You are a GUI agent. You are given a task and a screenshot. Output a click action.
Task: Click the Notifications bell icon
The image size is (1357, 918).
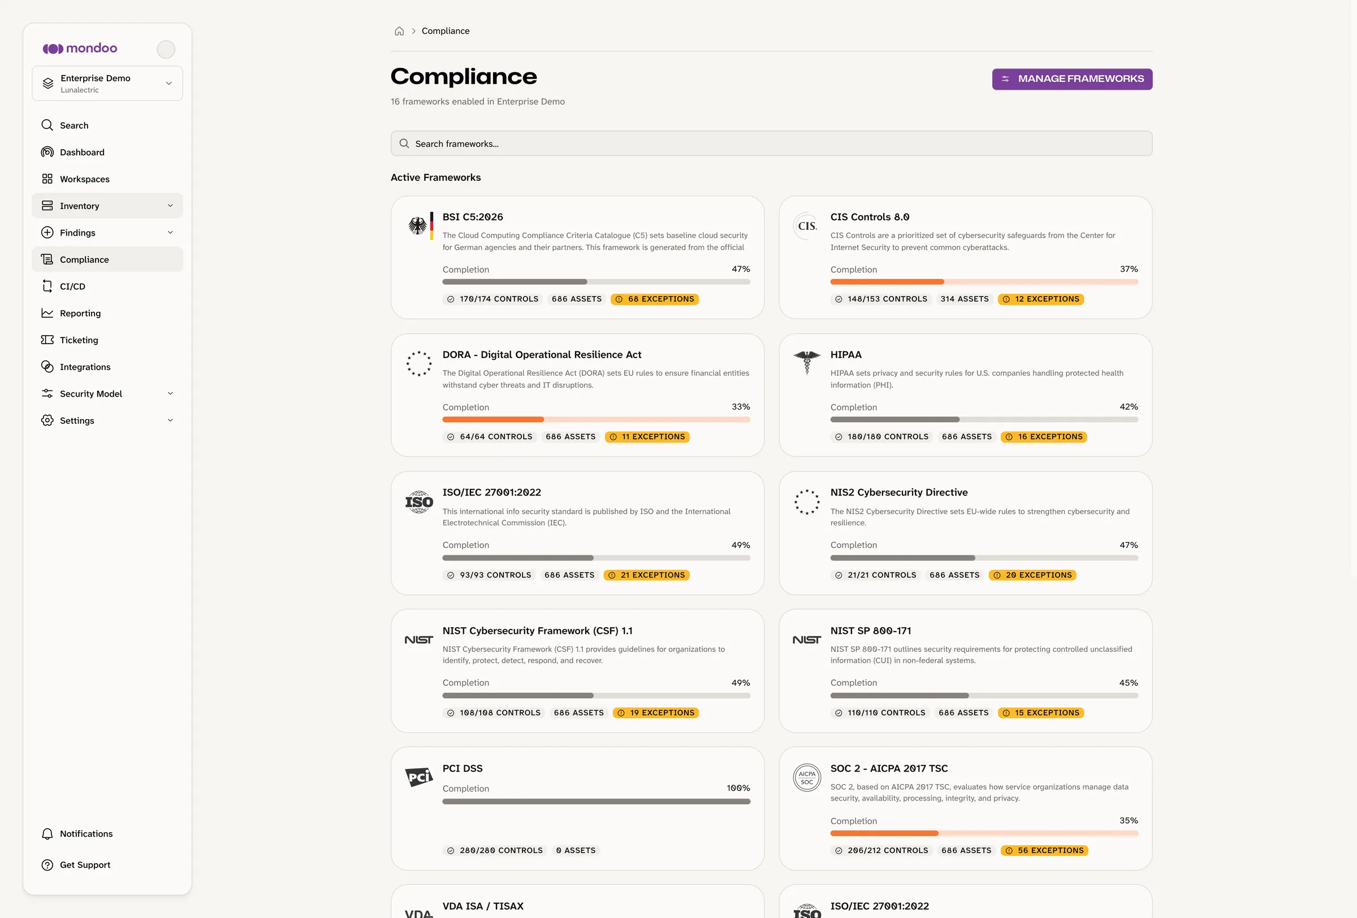click(47, 834)
